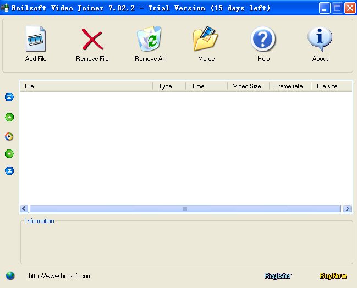Screen dimensions: 357x288
Task: Click the horizontal scrollbar right arrow
Action: pyautogui.click(x=347, y=209)
